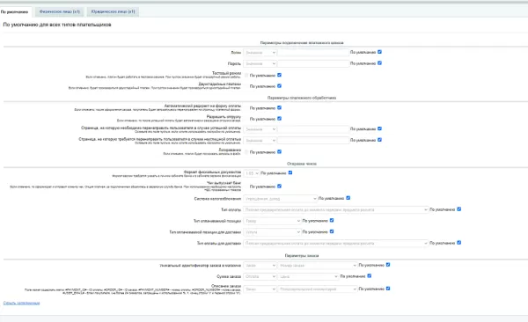Toggle По умолчанию for Уникальный идентификатор заказа

tap(388, 265)
